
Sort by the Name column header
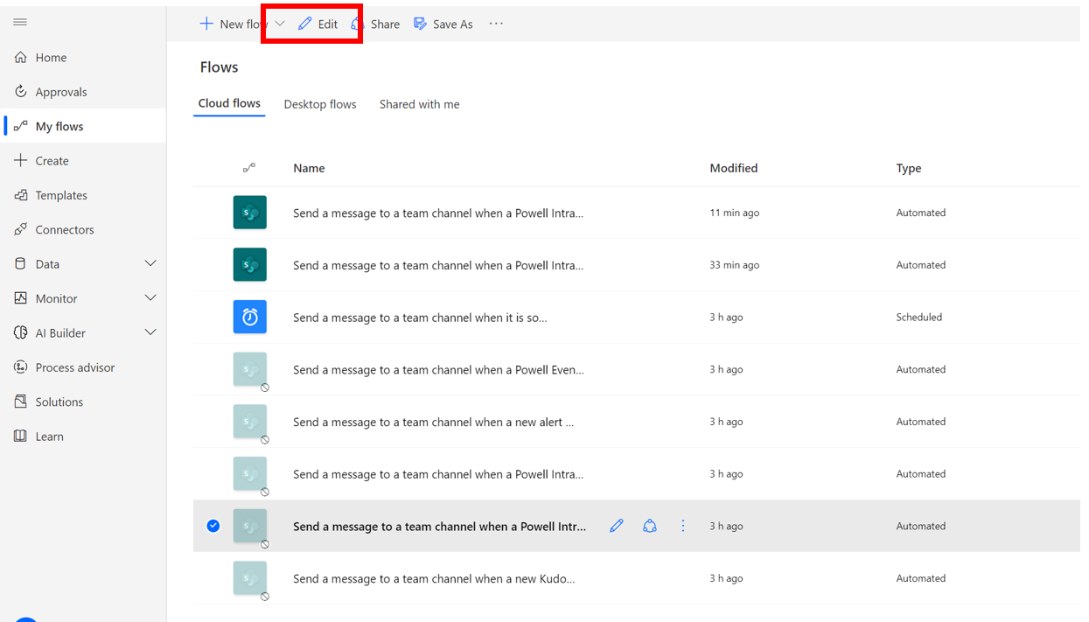pyautogui.click(x=309, y=168)
